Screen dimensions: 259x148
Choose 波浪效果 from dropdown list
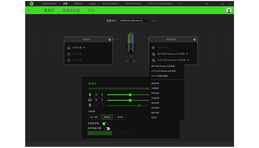pos(155,84)
